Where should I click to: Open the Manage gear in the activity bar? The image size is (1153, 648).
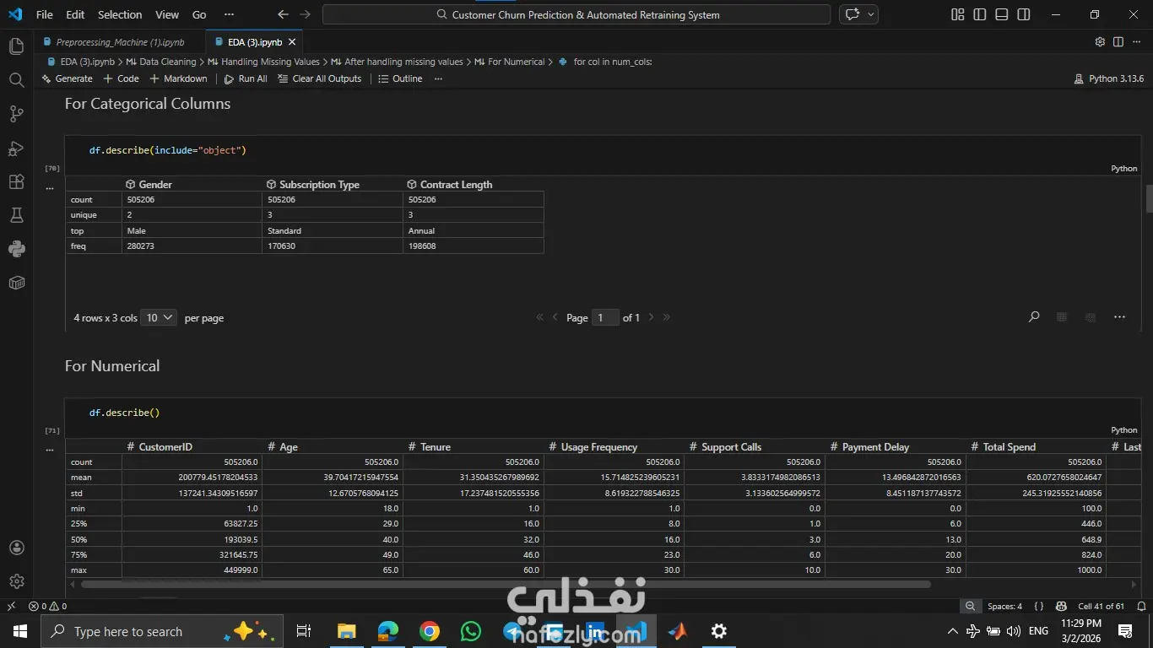(x=16, y=581)
